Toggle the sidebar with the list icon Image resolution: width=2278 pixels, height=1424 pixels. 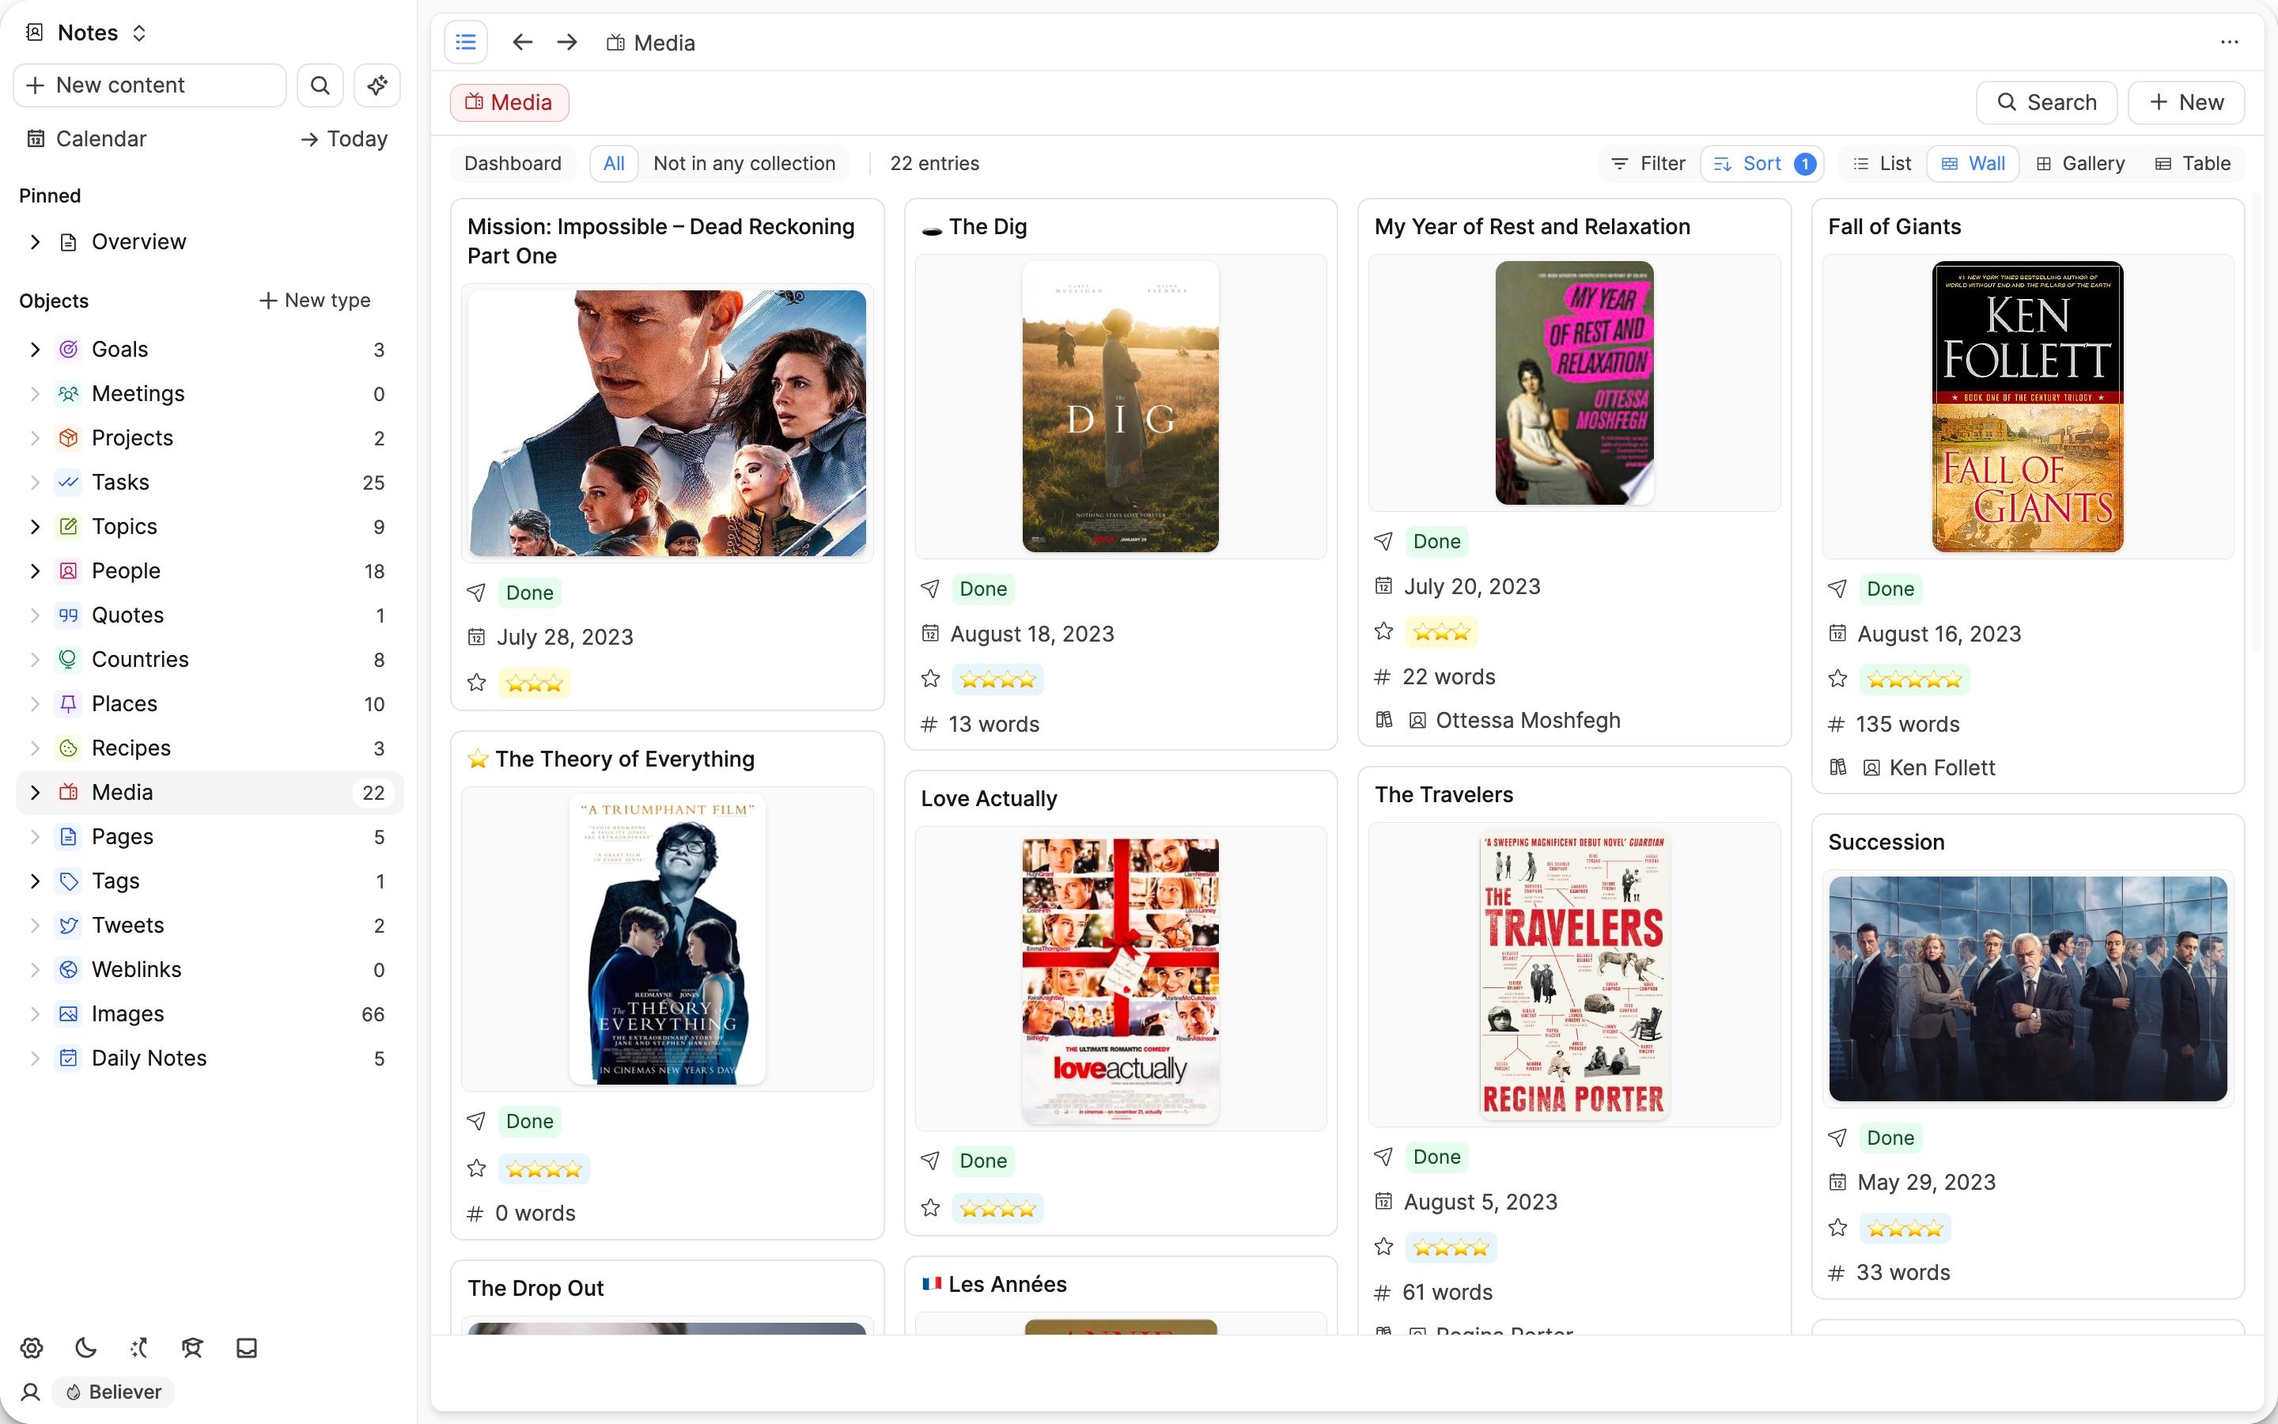[466, 41]
